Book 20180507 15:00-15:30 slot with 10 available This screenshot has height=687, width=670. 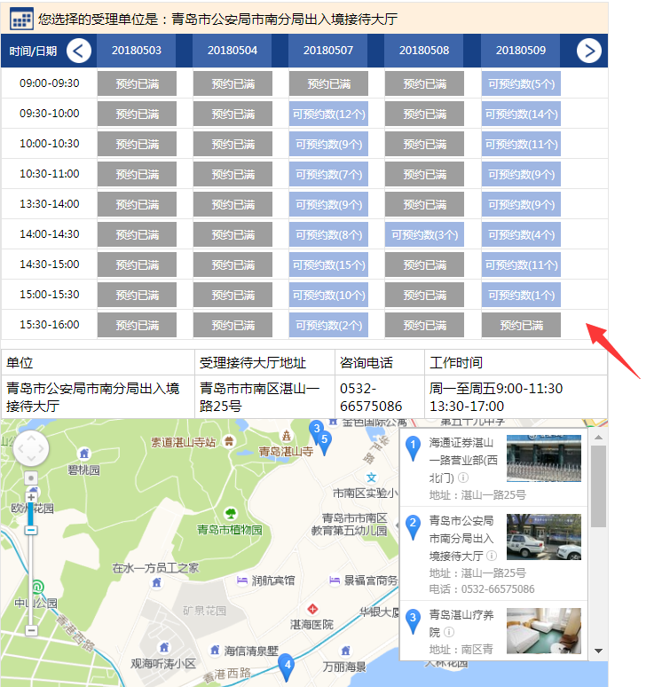coord(328,296)
